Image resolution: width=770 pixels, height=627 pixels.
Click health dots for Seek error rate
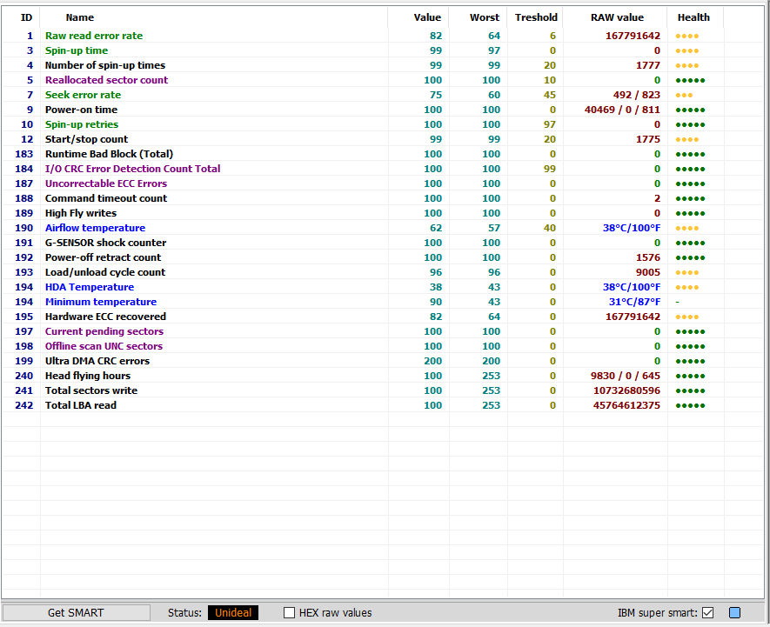click(684, 96)
